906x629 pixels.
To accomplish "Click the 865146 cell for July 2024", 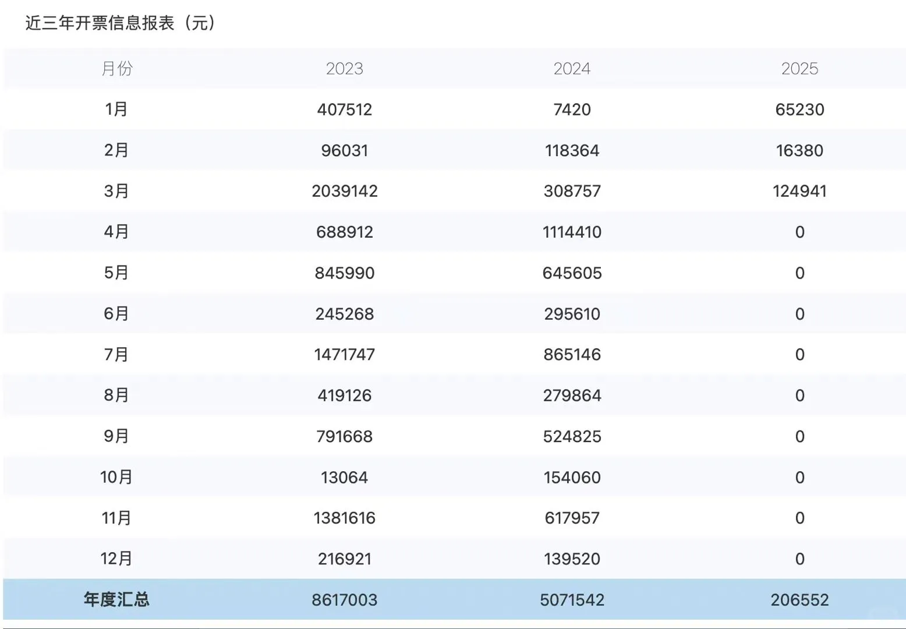I will click(x=572, y=354).
